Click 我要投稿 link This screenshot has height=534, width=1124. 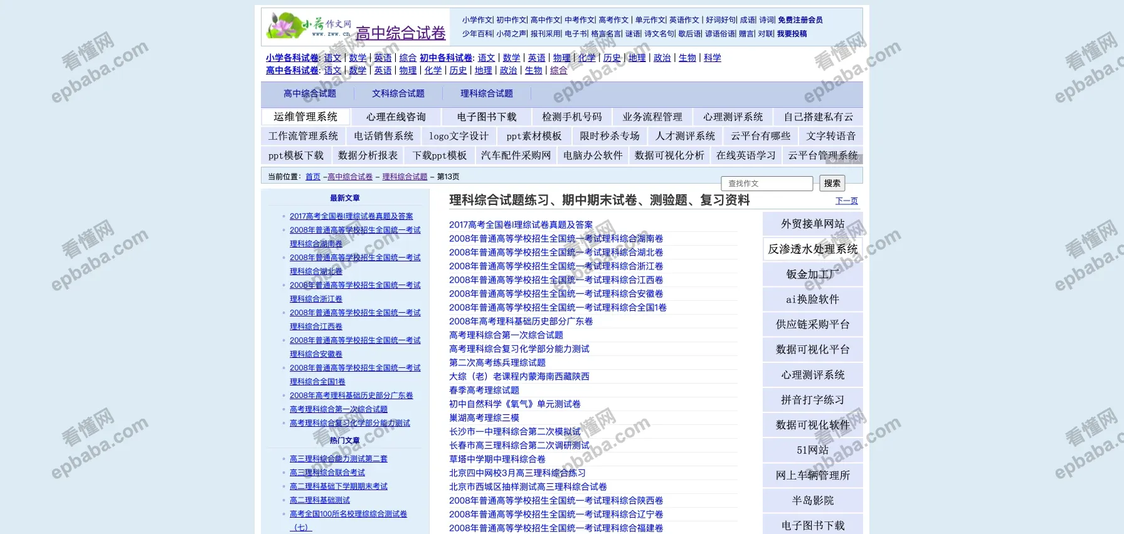(792, 34)
